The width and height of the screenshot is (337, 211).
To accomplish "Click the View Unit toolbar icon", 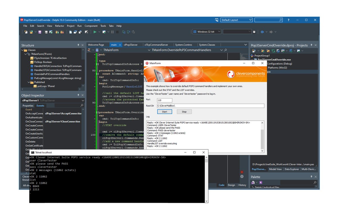I will [70, 32].
